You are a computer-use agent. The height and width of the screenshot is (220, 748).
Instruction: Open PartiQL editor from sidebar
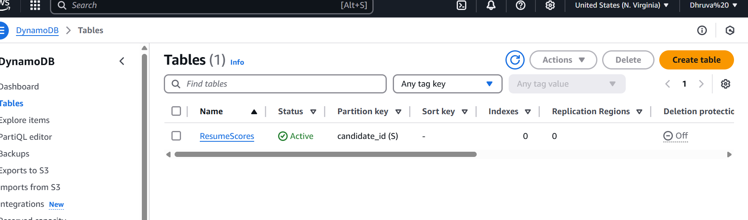click(x=26, y=137)
